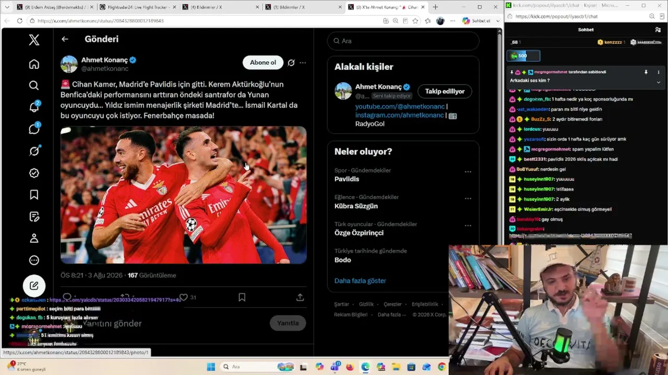Click Takip ediliyor button for Ahmet Konanç

coord(445,91)
